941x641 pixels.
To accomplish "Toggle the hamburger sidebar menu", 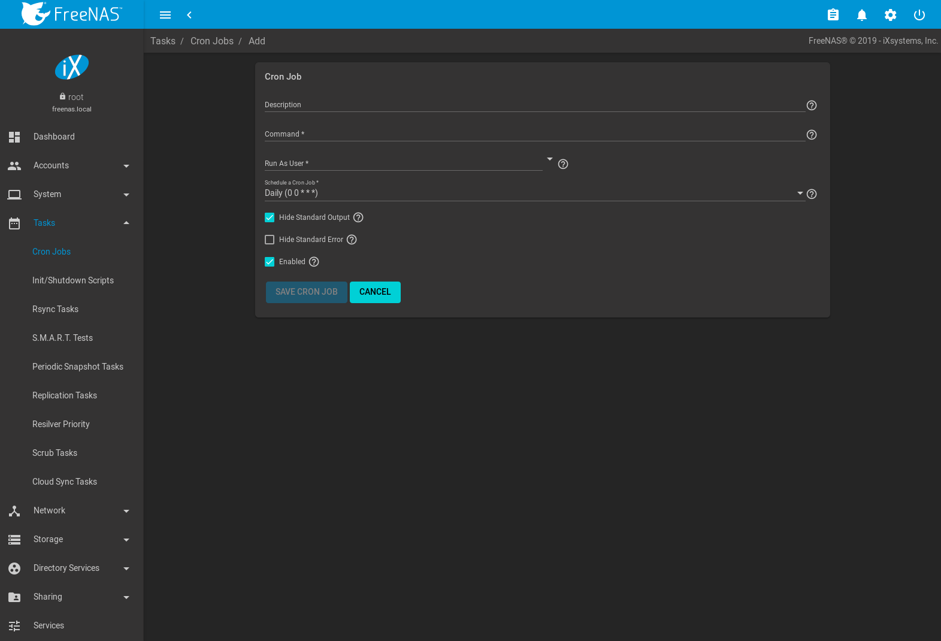I will coord(165,15).
